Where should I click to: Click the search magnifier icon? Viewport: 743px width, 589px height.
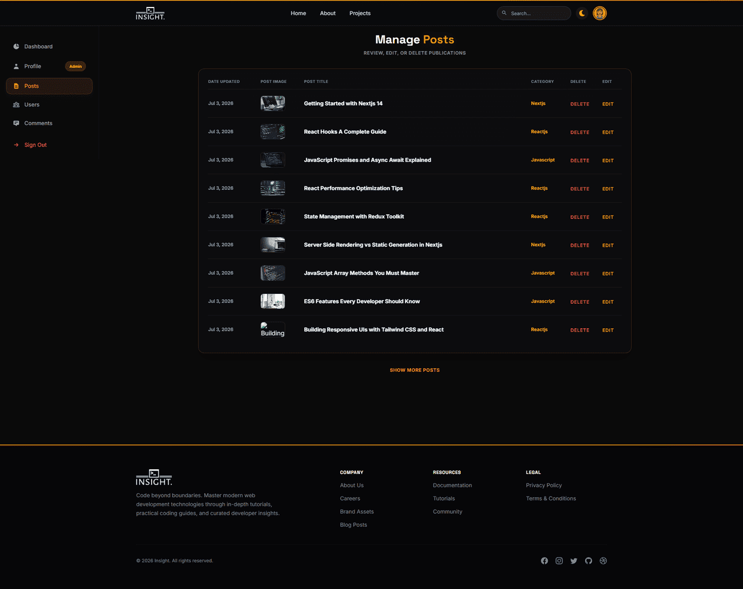(504, 13)
